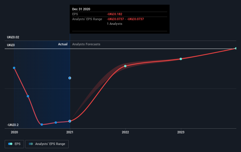Click the EPS range value in tooltip
241x152 pixels.
(x=125, y=19)
